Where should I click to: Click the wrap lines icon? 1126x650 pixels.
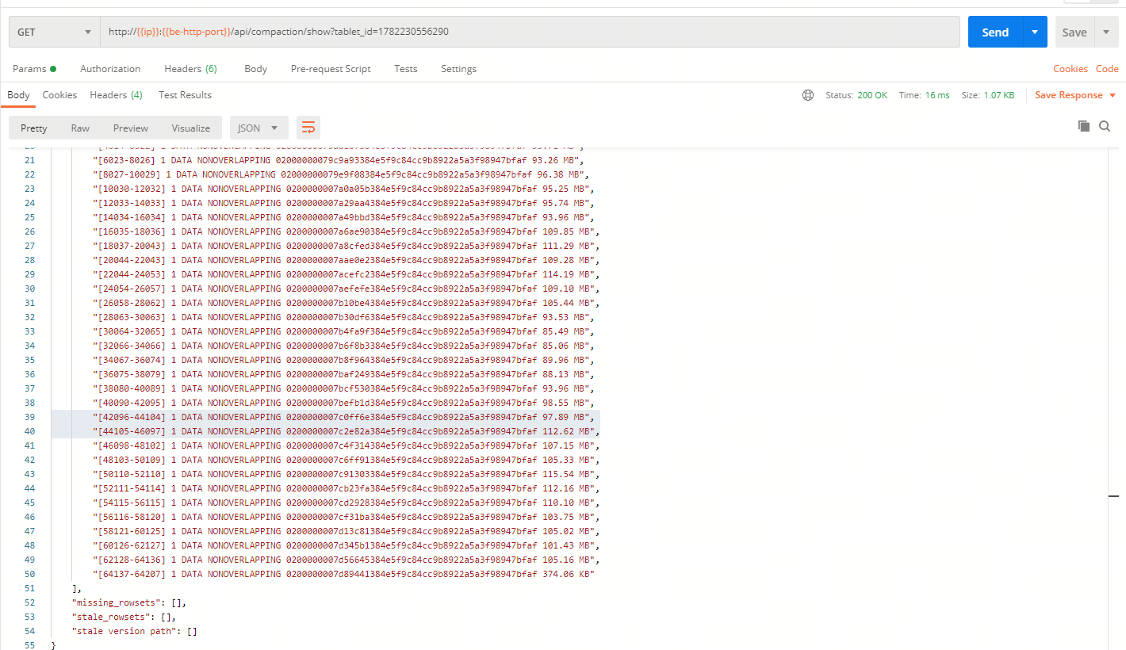tap(308, 128)
